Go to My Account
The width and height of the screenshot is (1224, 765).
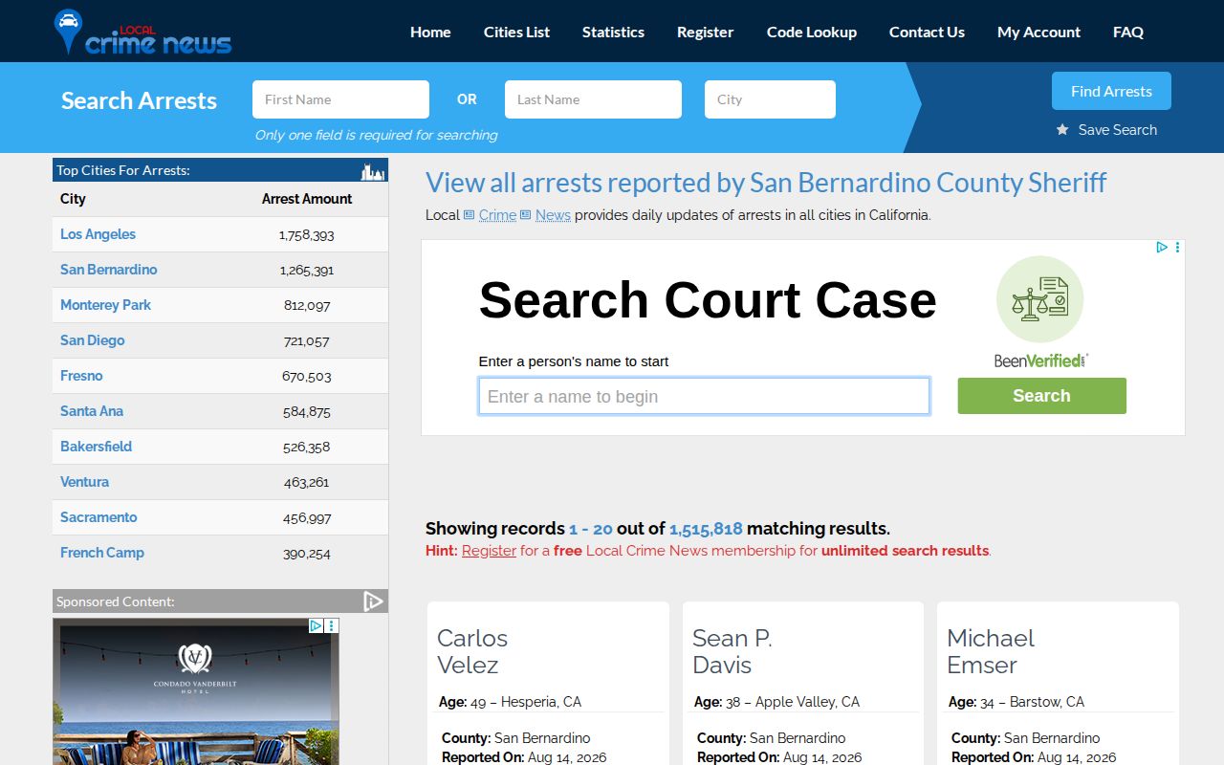1038,32
